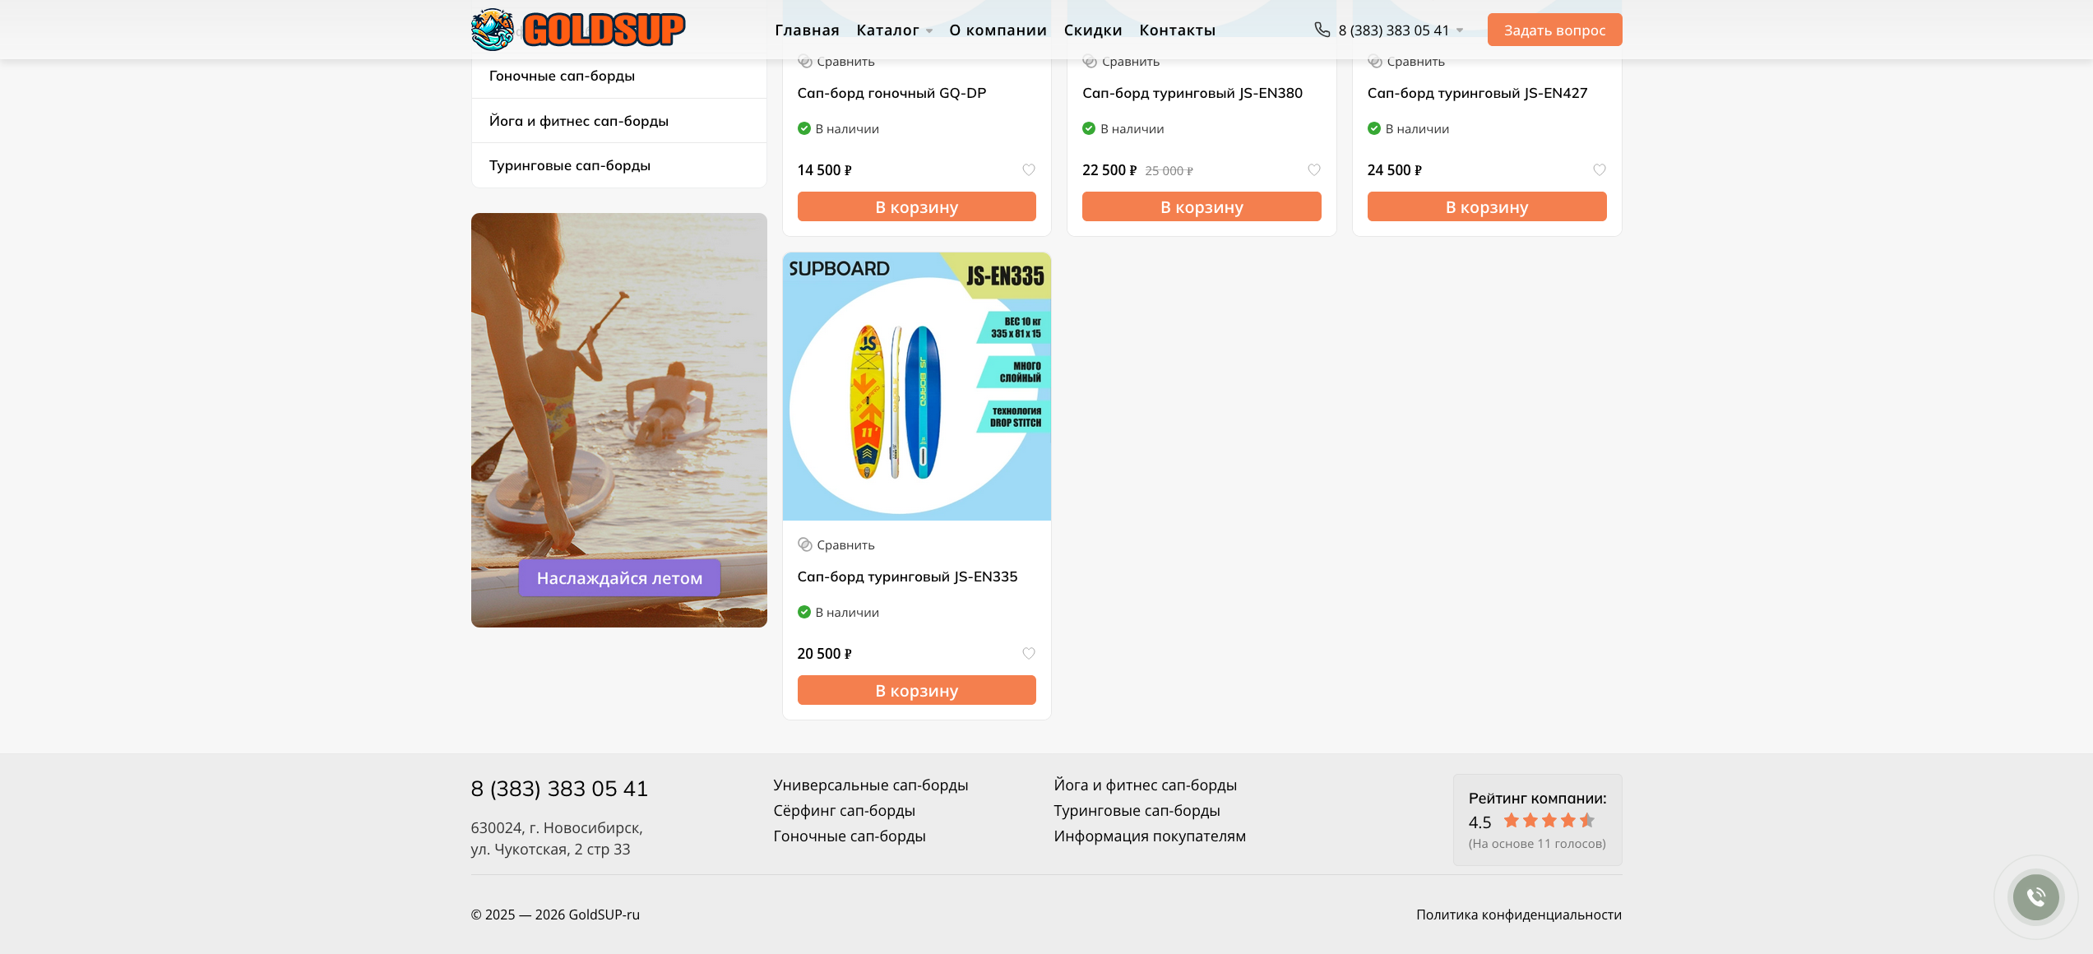The image size is (2093, 954).
Task: Click phone handset icon in header
Action: pyautogui.click(x=1322, y=30)
